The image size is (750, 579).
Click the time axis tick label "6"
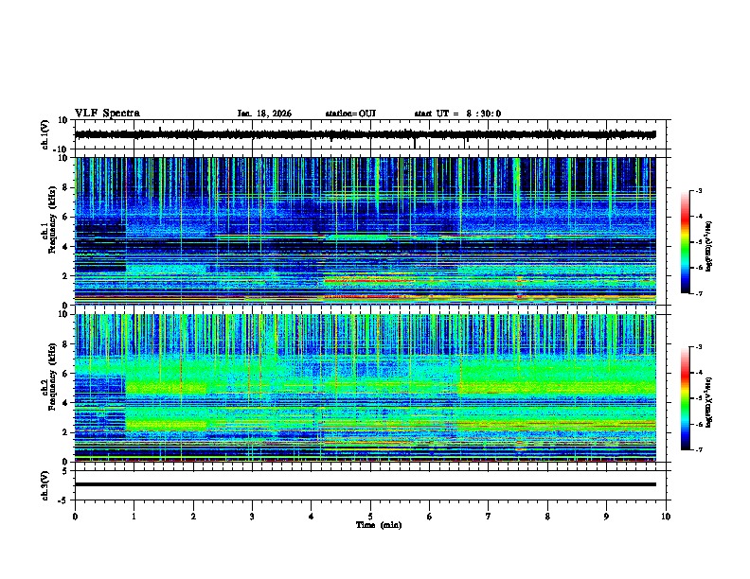pyautogui.click(x=430, y=517)
